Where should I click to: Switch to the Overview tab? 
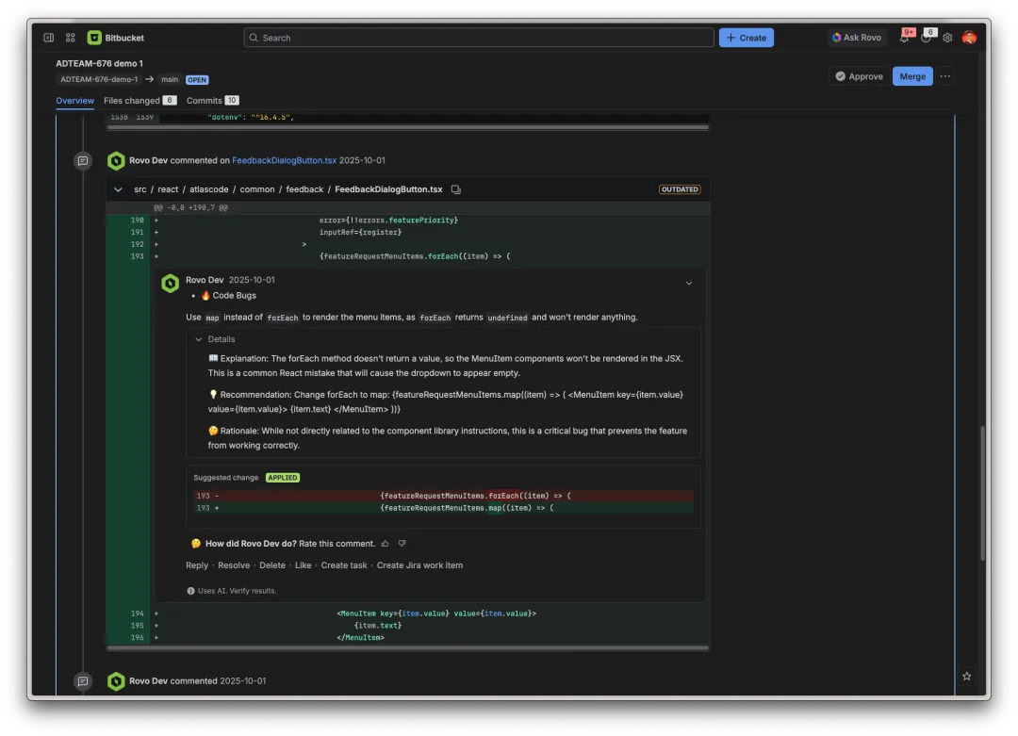click(x=74, y=101)
